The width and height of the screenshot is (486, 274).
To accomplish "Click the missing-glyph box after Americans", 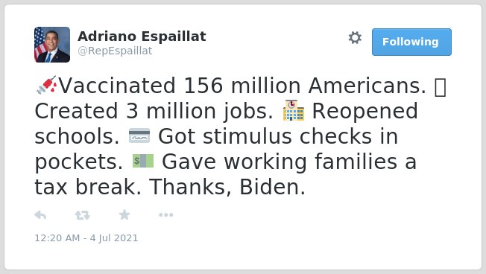I will coord(440,88).
